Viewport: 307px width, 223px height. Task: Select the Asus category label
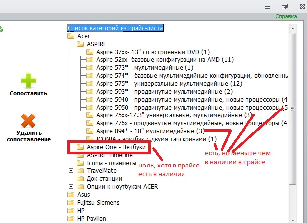coord(84,194)
